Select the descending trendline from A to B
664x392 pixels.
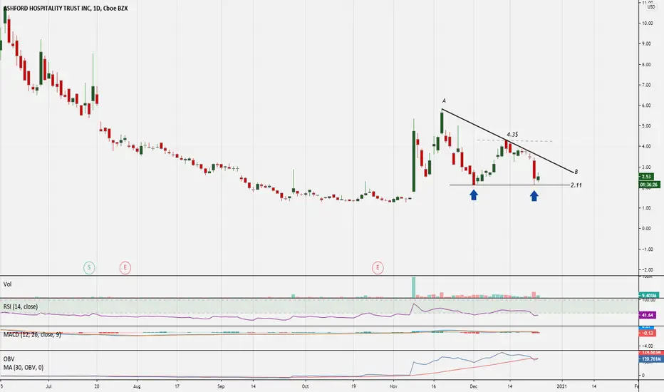tap(508, 140)
